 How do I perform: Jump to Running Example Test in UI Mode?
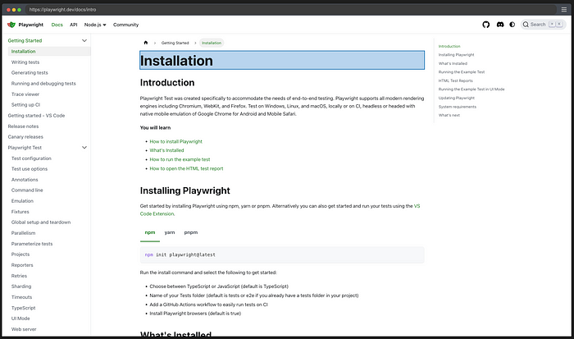[x=471, y=89]
